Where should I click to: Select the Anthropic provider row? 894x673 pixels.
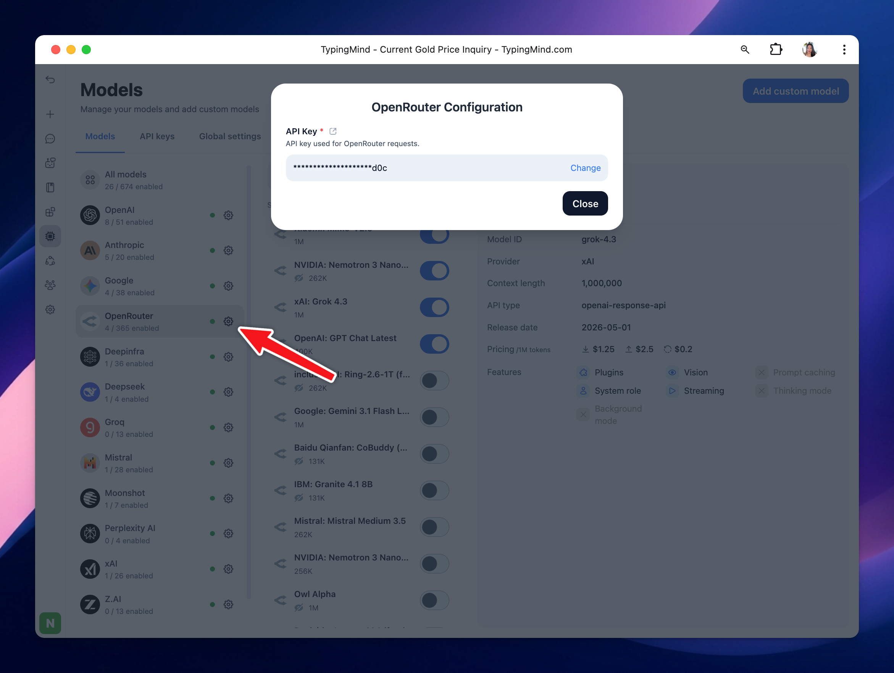[x=160, y=250]
